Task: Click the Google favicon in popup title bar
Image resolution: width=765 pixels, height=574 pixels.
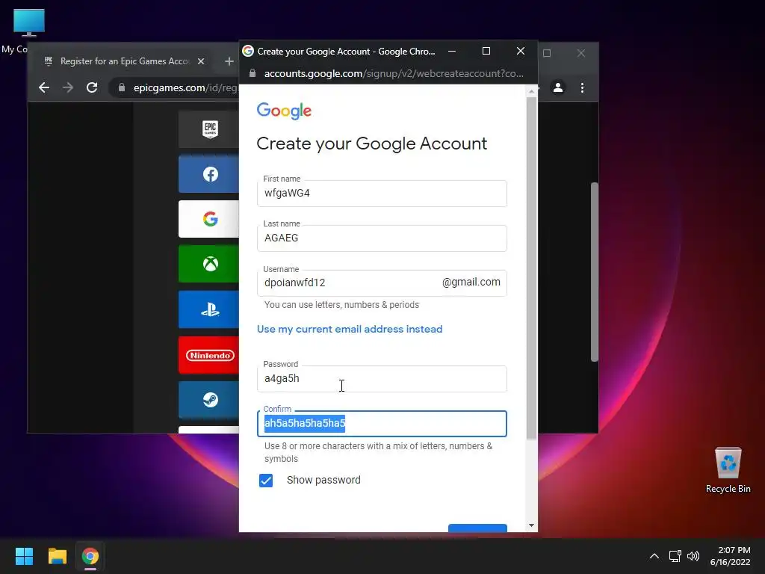Action: pyautogui.click(x=248, y=51)
